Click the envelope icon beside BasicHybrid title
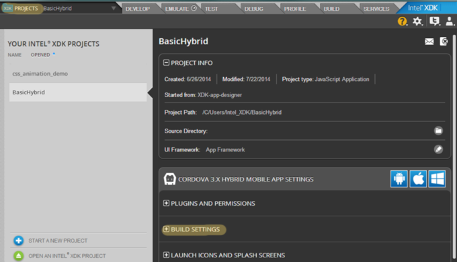 [429, 42]
